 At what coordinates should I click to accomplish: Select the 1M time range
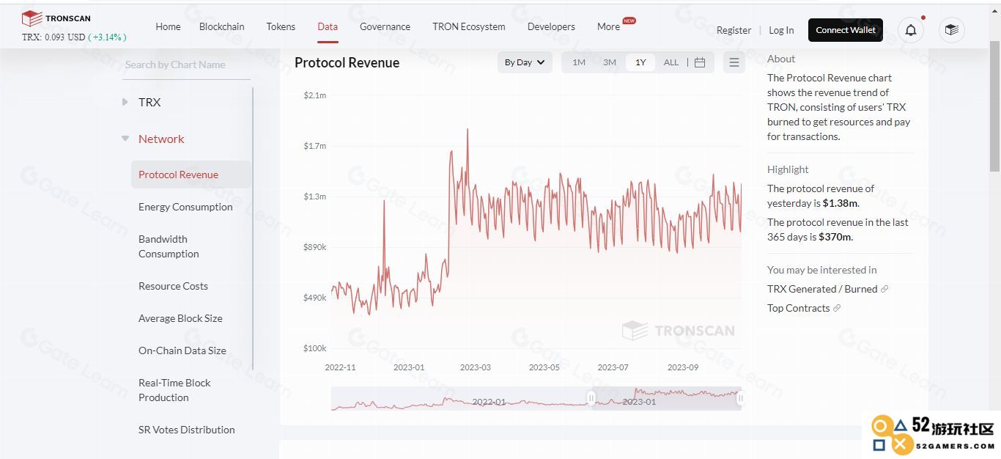click(x=579, y=62)
